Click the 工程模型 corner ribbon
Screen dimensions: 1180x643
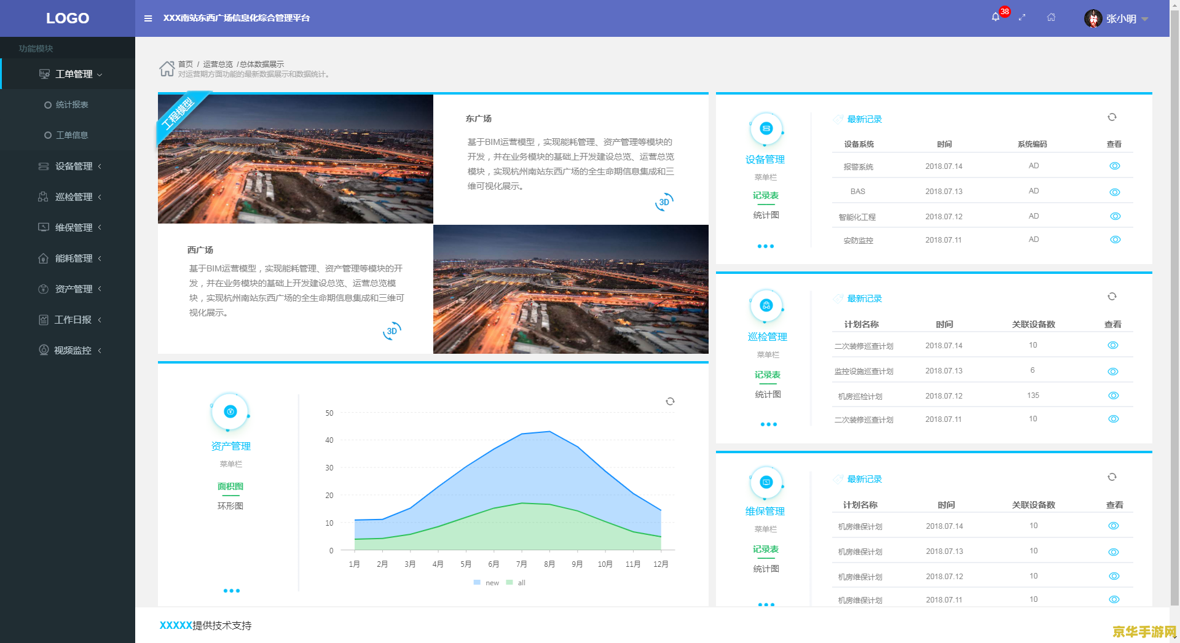coord(178,114)
